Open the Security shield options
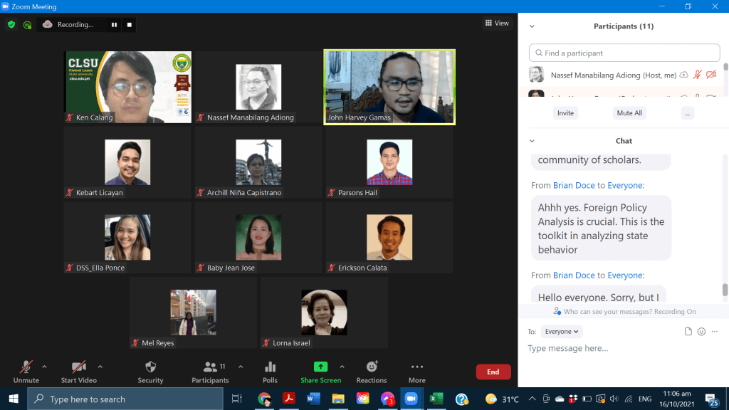Image resolution: width=729 pixels, height=410 pixels. [150, 371]
